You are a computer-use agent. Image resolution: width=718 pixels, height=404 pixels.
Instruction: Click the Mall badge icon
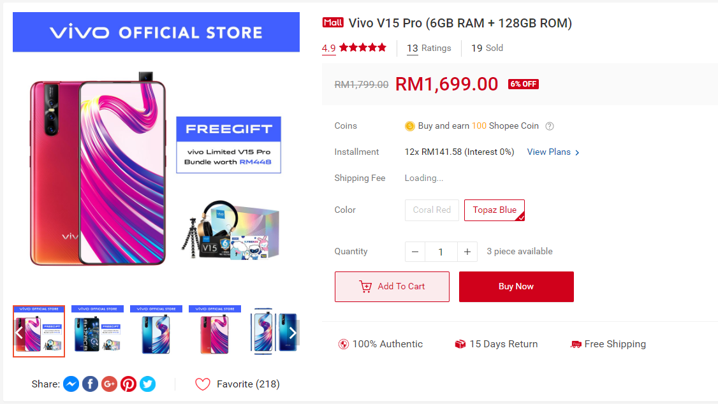pyautogui.click(x=333, y=22)
